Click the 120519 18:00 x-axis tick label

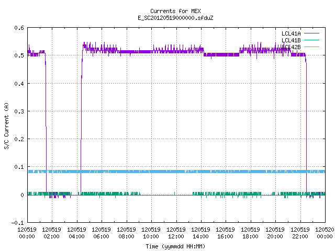250,233
